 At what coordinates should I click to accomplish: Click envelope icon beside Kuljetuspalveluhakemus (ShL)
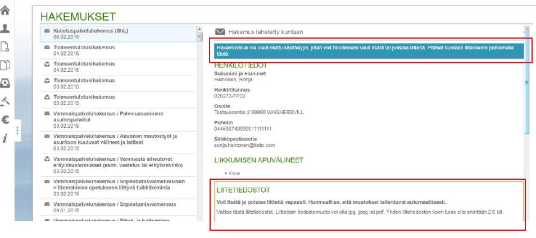pyautogui.click(x=47, y=31)
